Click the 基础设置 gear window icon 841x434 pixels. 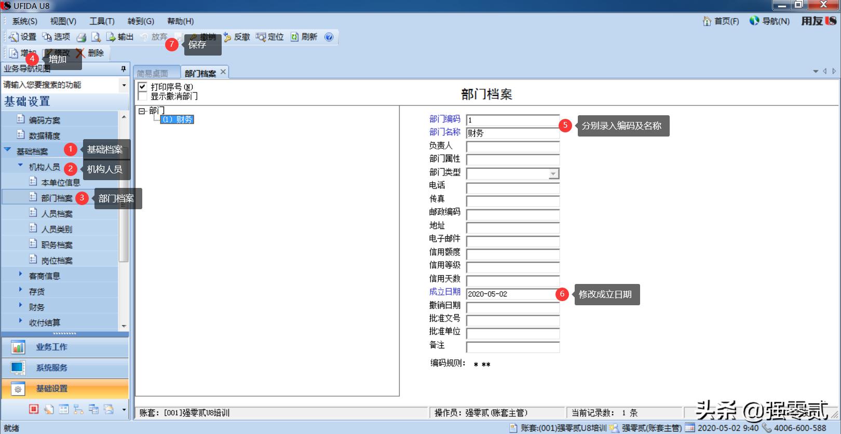pos(18,389)
